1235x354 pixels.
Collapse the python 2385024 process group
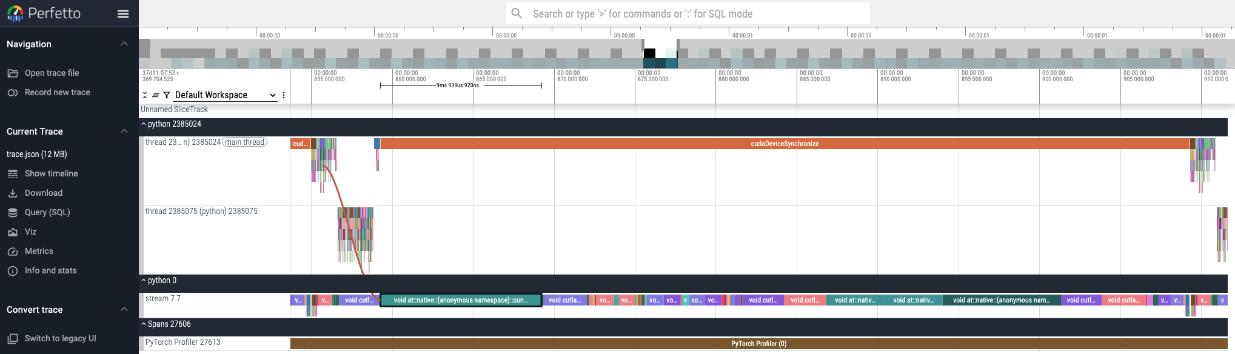tap(144, 124)
